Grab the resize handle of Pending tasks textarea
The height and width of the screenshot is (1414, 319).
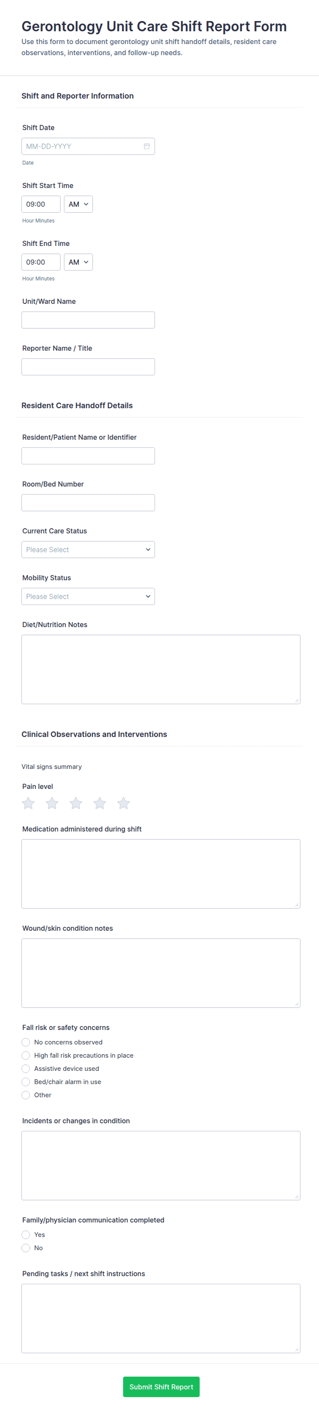point(297,1349)
